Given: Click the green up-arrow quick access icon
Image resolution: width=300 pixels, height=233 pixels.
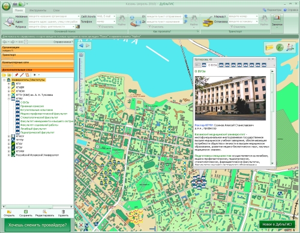Looking at the screenshot, I should coord(20,4).
